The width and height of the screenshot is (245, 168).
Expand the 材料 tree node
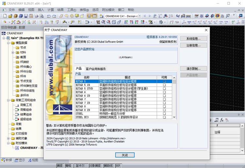(x=13, y=52)
